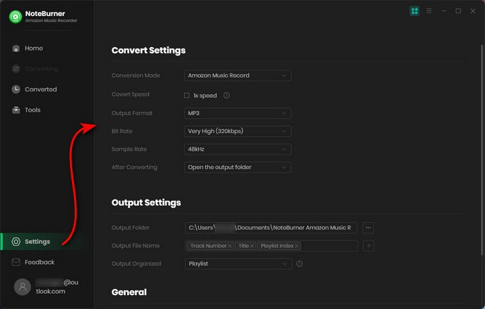Click the info icon beside 1x speed

227,96
